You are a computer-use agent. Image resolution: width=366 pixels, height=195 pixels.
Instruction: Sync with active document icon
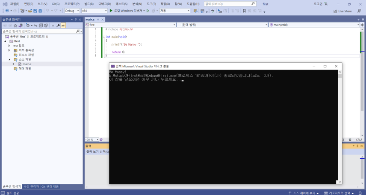tap(36, 26)
